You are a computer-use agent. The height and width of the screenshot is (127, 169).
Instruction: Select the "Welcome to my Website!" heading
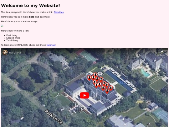tap(30, 6)
